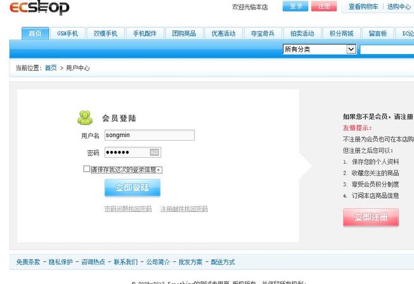Open the 密码问题找回密码 link
Viewport: 414px width, 284px height.
pos(128,209)
